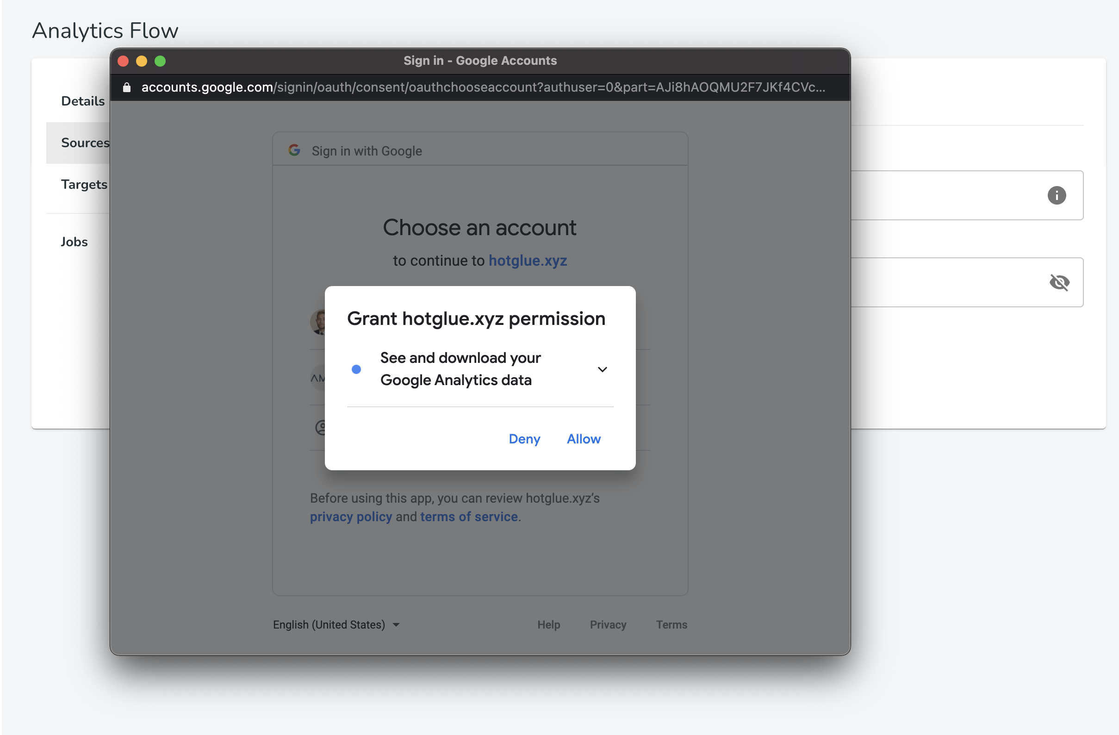1119x735 pixels.
Task: Click Deny in the permission dialog
Action: 524,439
